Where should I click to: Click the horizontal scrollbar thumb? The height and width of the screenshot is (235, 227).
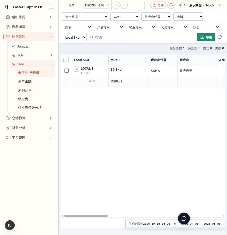[86, 216]
